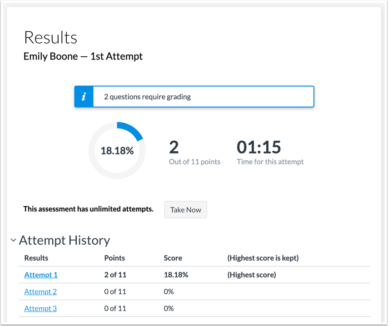Click the '(Highest score)' label on Attempt 1 row
This screenshot has width=388, height=326.
tap(251, 275)
